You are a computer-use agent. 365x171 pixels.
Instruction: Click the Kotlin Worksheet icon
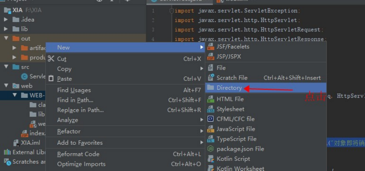click(211, 168)
